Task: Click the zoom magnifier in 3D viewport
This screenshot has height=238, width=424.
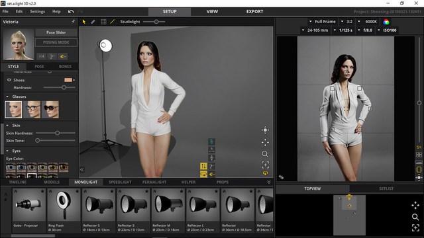Action: 265,154
